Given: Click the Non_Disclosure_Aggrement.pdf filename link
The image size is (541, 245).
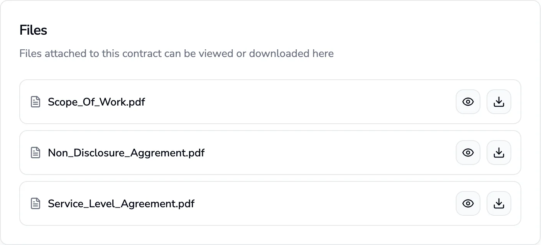Looking at the screenshot, I should 126,153.
